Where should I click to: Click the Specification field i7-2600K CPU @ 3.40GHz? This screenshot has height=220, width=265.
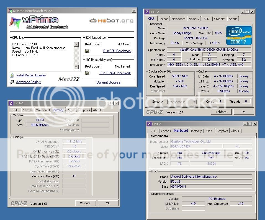(209, 50)
